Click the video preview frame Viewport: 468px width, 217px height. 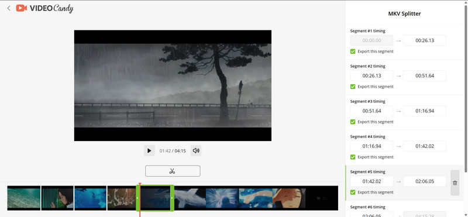pos(173,85)
